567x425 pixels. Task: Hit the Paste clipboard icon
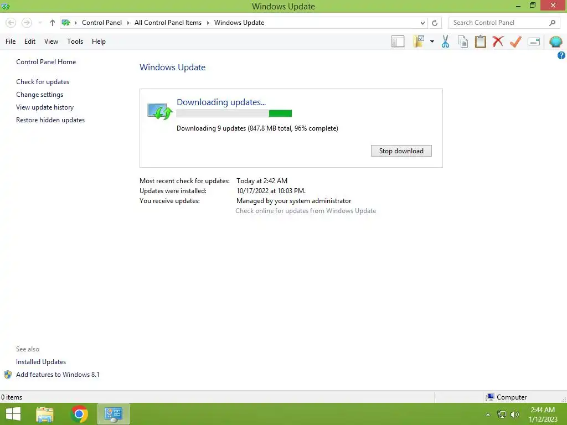(x=480, y=42)
